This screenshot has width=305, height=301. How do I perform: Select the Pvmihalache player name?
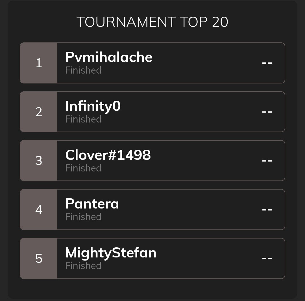tap(109, 57)
